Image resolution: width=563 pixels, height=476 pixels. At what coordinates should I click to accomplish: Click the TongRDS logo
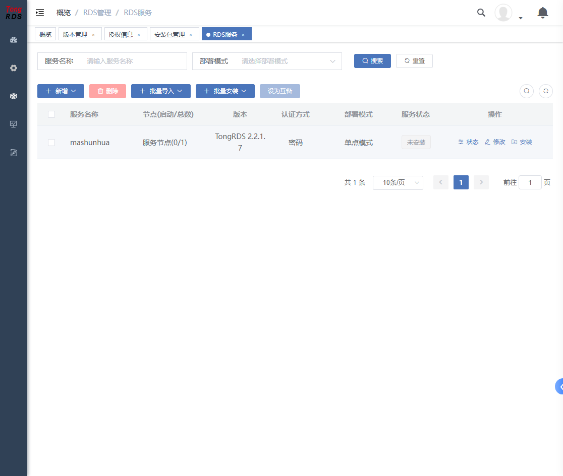[x=14, y=13]
